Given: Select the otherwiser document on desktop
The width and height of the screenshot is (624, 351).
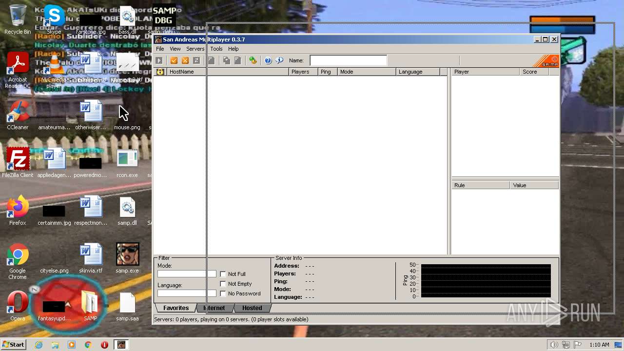Looking at the screenshot, I should [x=91, y=116].
